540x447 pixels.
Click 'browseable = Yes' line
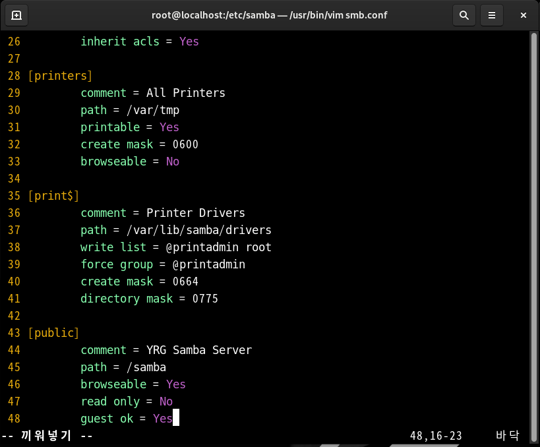click(133, 384)
